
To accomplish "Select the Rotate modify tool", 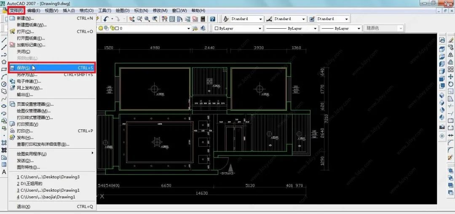I will tap(451, 84).
